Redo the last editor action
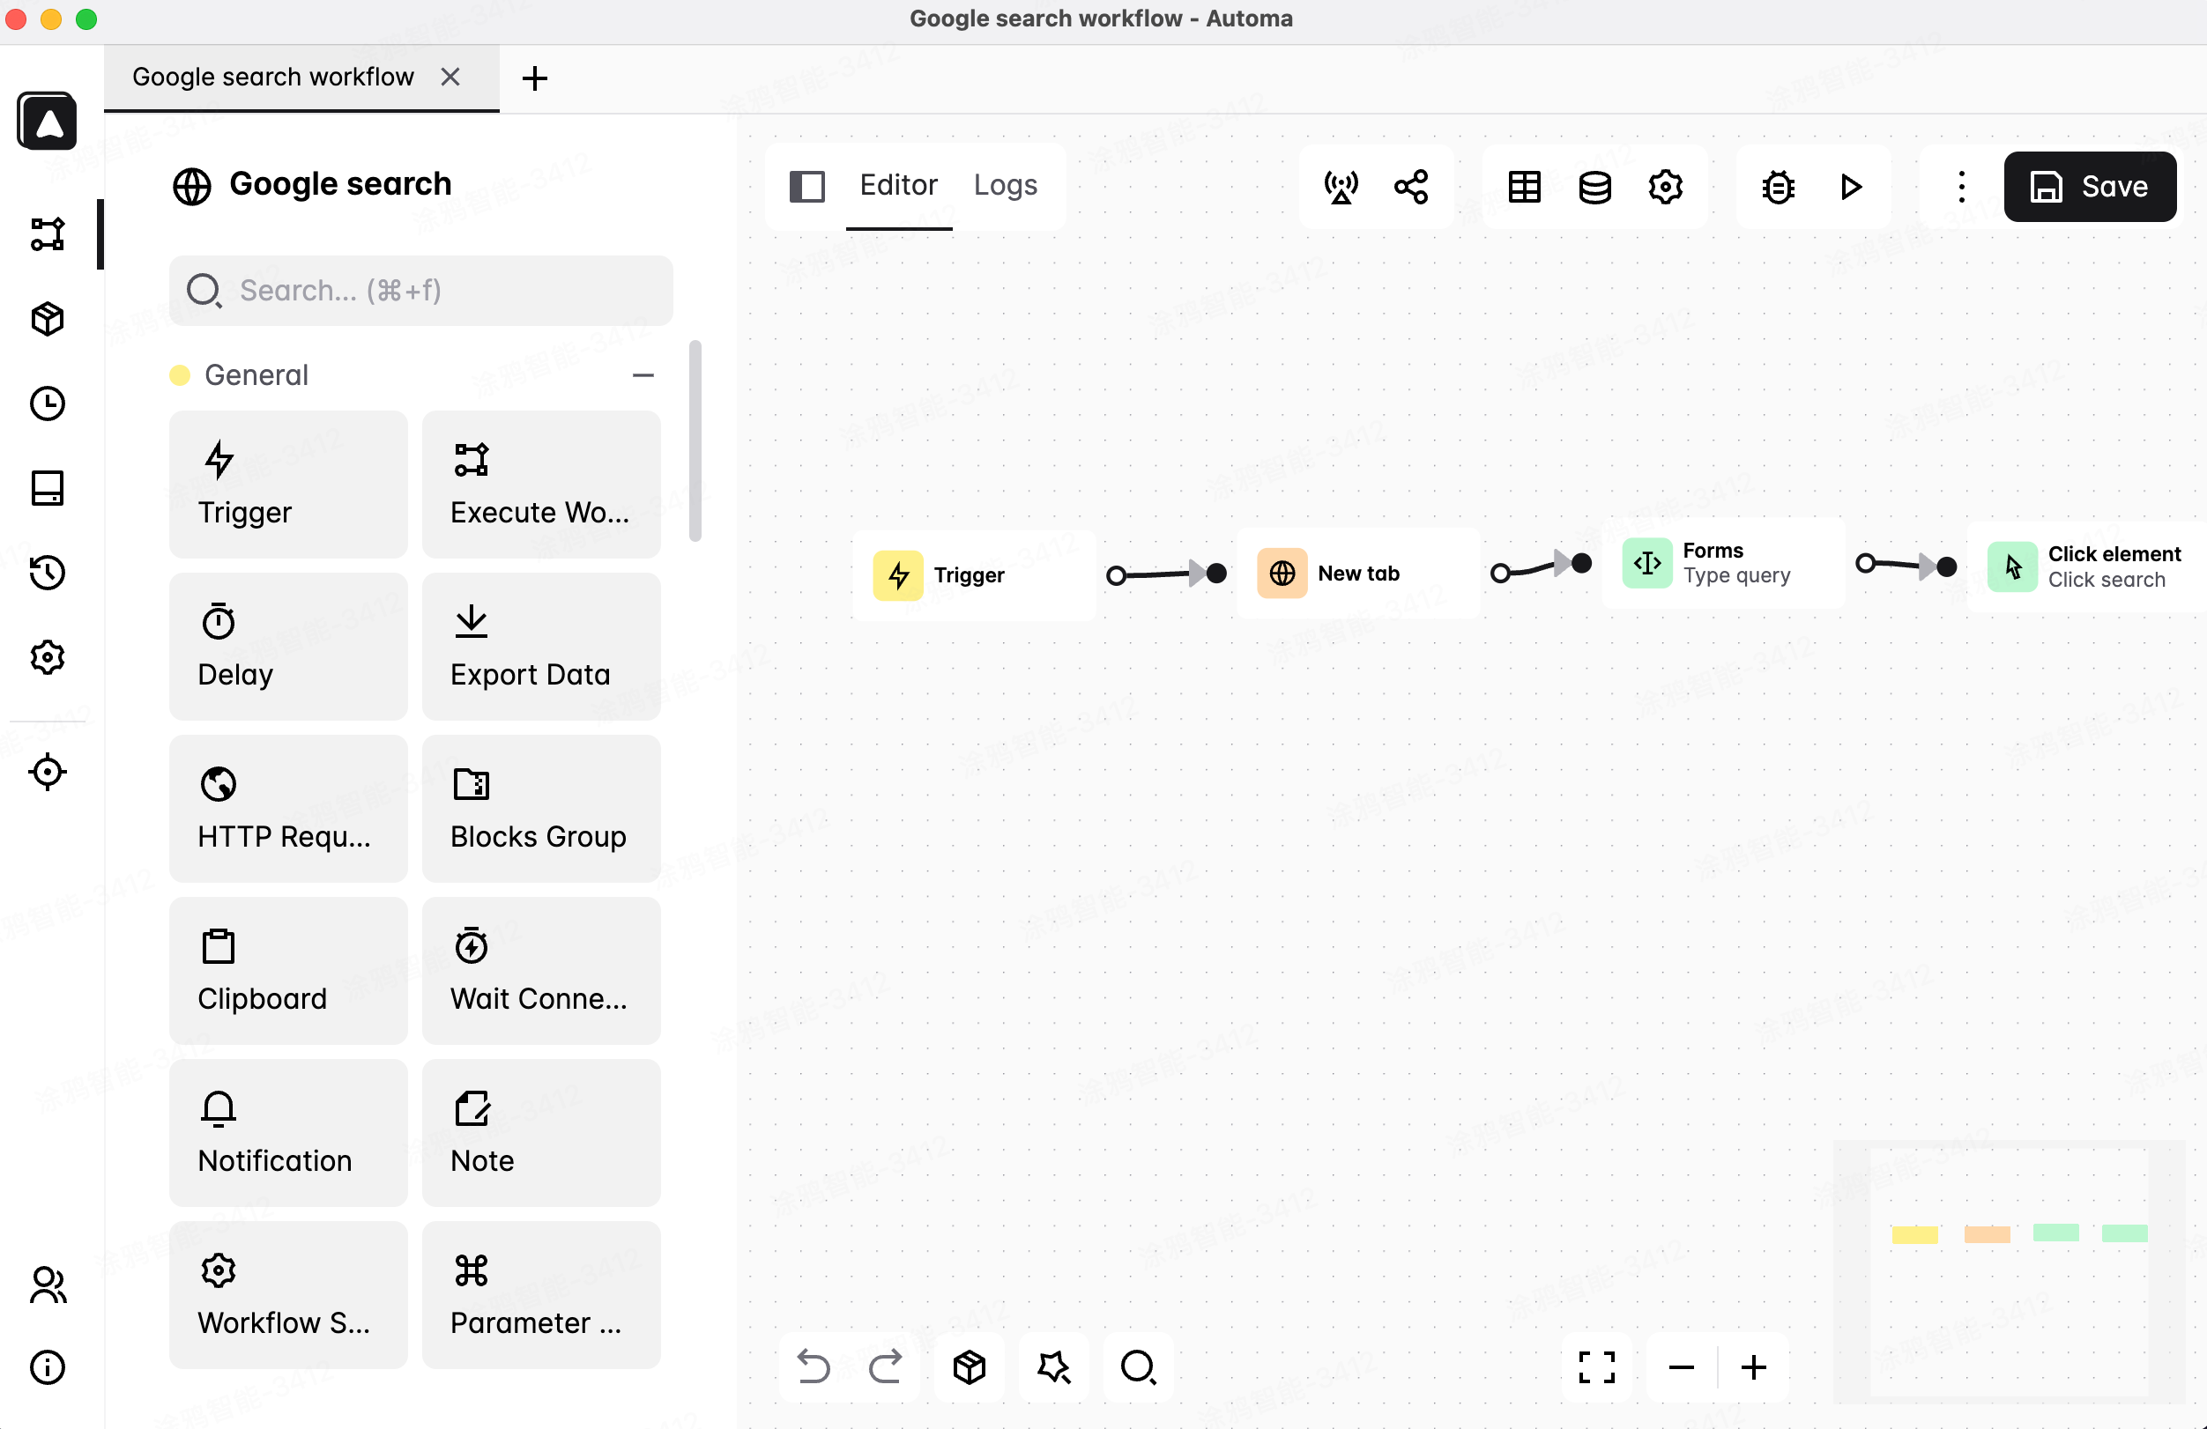2207x1429 pixels. click(886, 1367)
